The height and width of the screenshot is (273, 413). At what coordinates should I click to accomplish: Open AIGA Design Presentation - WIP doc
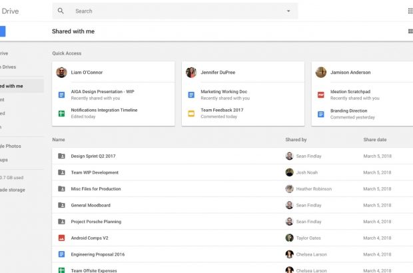[x=102, y=93]
